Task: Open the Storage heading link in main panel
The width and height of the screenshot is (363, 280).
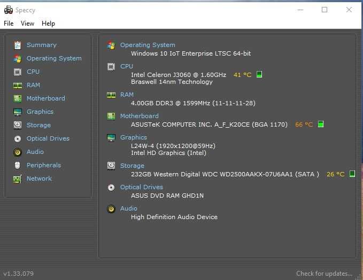Action: [132, 166]
